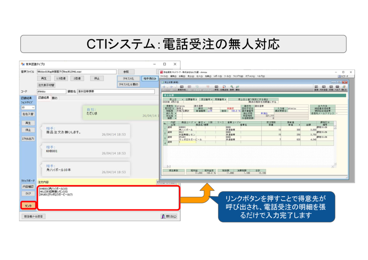
Task: Click the 機能 toolbar icon
Action: pos(238,88)
